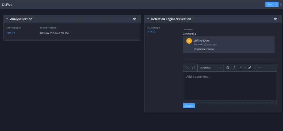
Task: Select the Jeffrey Chen author name
Action: point(202,41)
